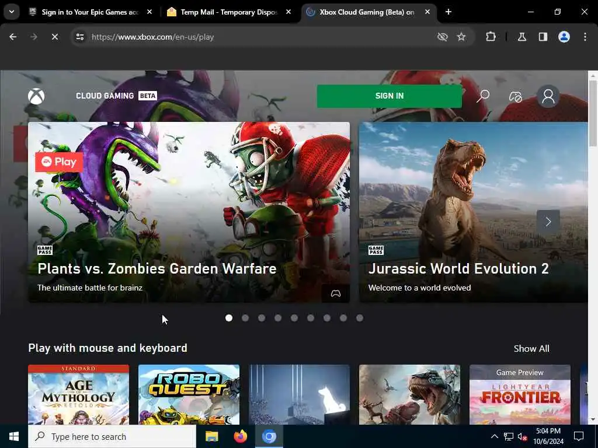Open the Xbox search magnifier
Image resolution: width=598 pixels, height=448 pixels.
pos(483,96)
